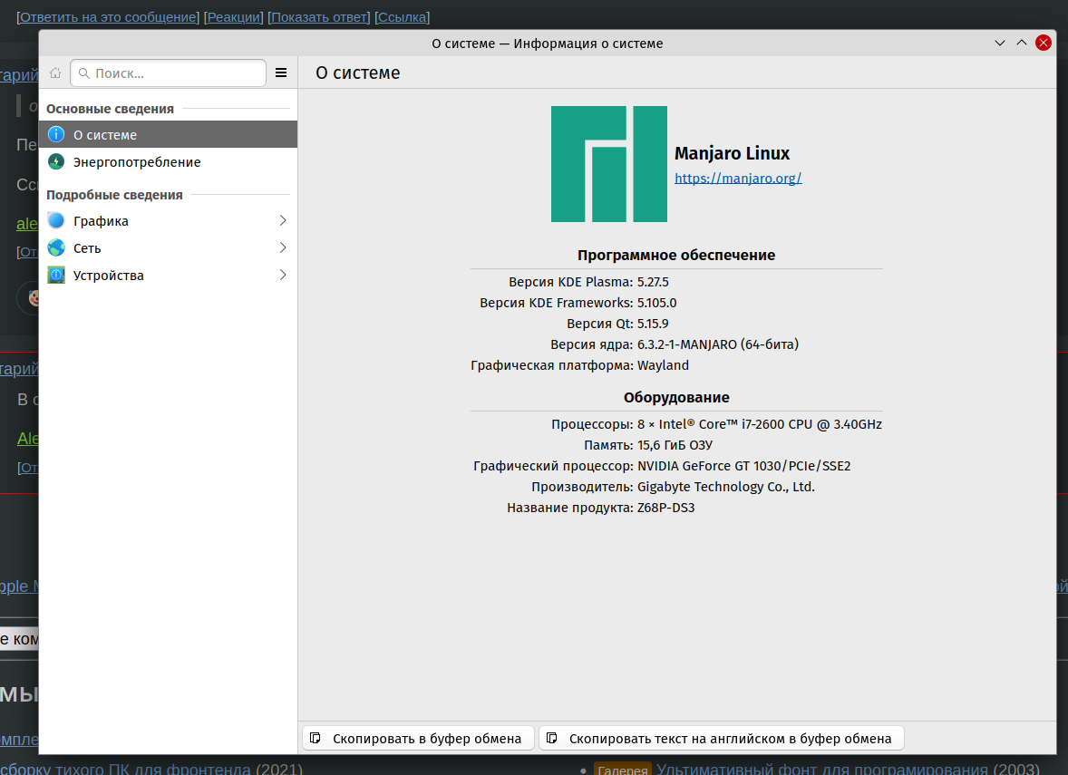Click Ответить на это сообщение link in browser
The image size is (1068, 775).
tap(108, 17)
